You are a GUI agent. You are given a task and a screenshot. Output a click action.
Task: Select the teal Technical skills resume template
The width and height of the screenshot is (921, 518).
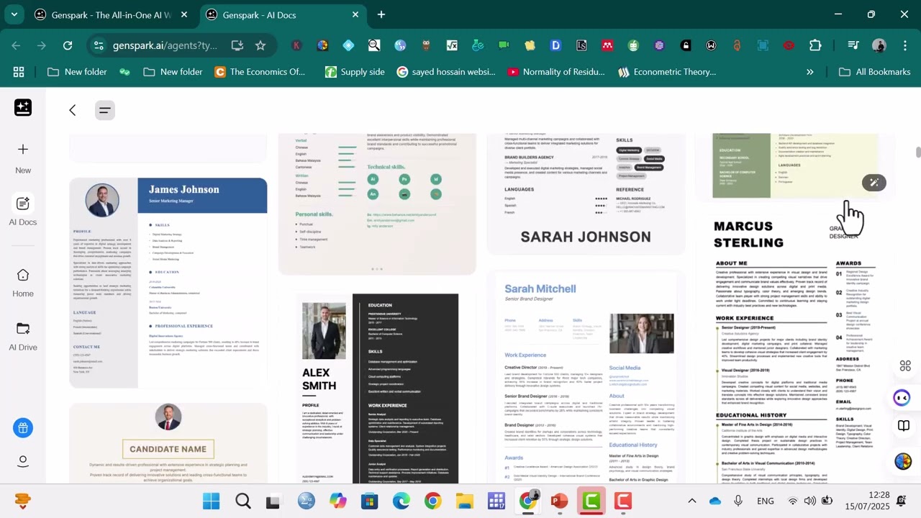click(x=378, y=204)
